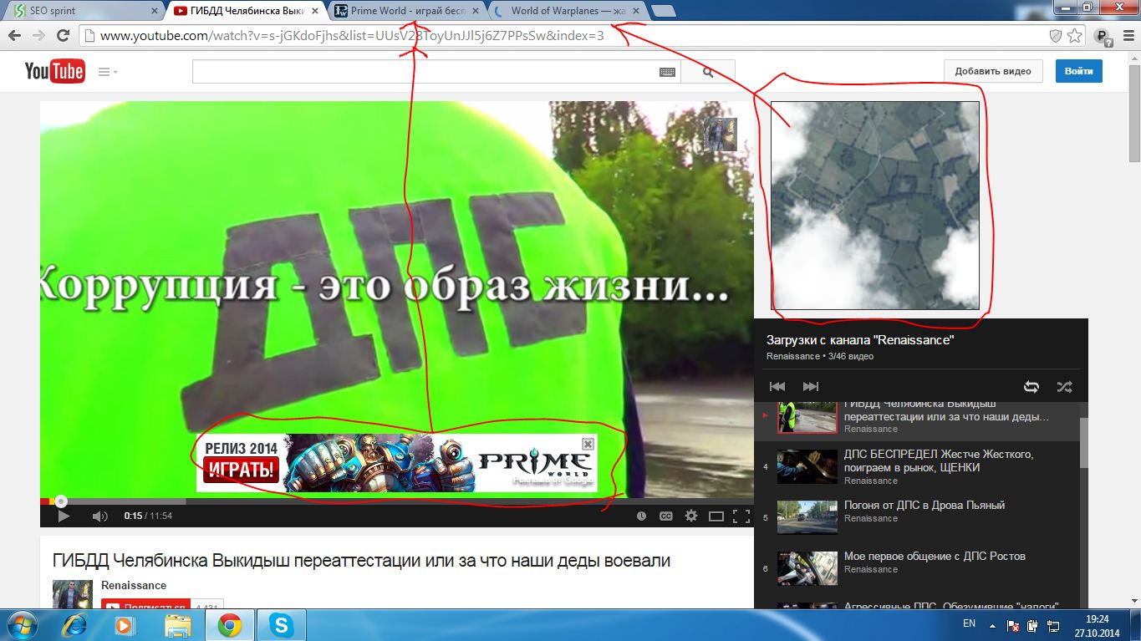This screenshot has width=1141, height=641.
Task: Click the search magnifier button
Action: pyautogui.click(x=708, y=72)
